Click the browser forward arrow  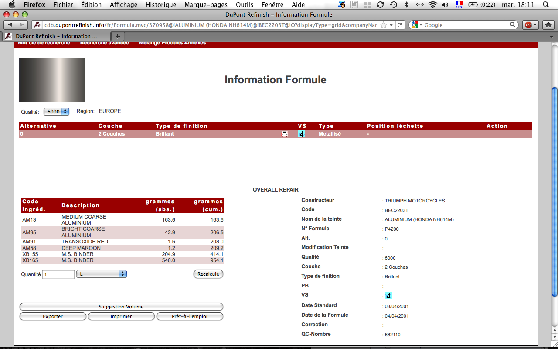[x=22, y=25]
